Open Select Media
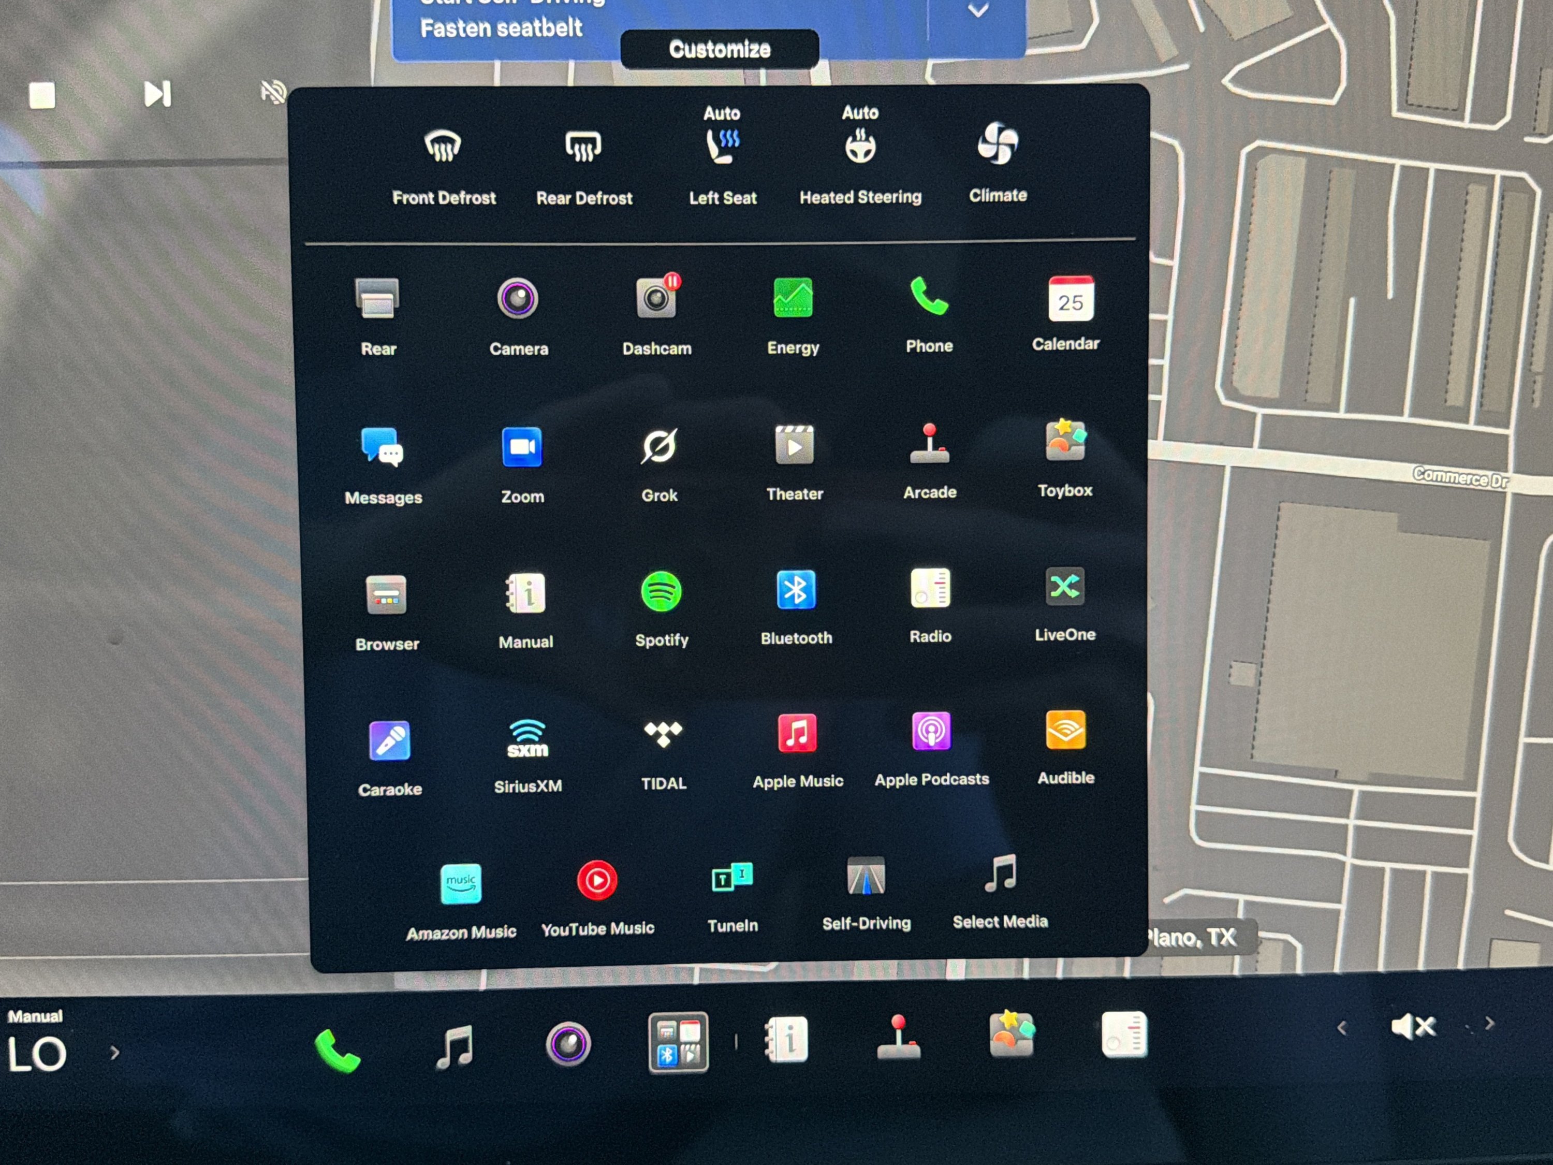This screenshot has height=1165, width=1553. (x=1001, y=873)
